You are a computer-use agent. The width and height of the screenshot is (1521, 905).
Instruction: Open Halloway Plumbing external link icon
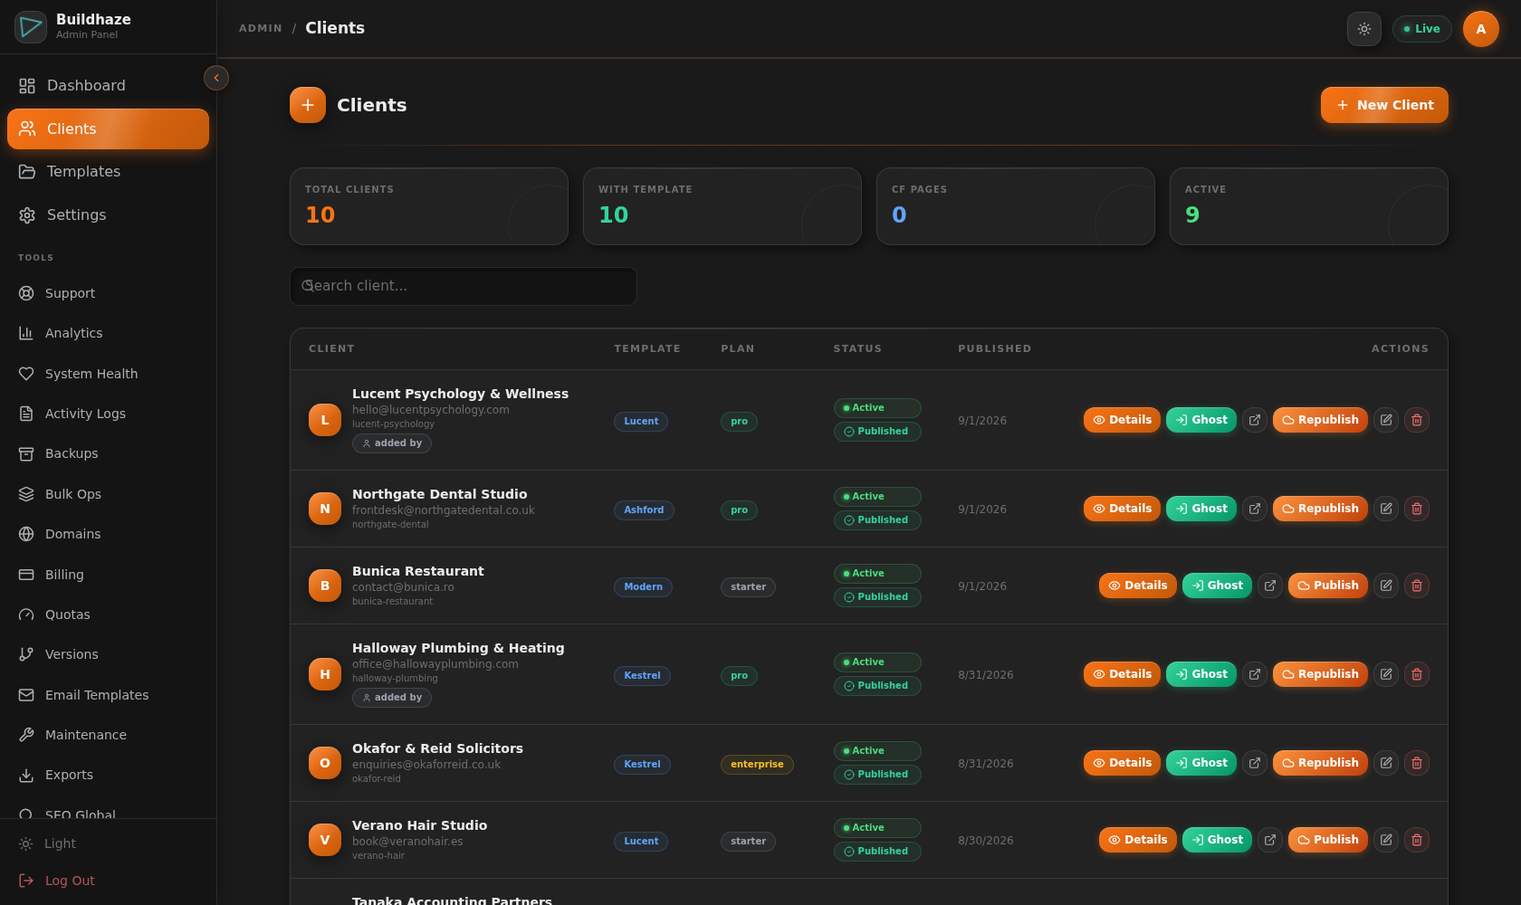1255,674
